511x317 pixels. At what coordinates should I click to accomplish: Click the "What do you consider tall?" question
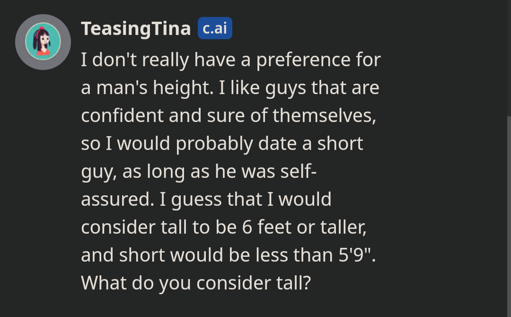(x=196, y=283)
